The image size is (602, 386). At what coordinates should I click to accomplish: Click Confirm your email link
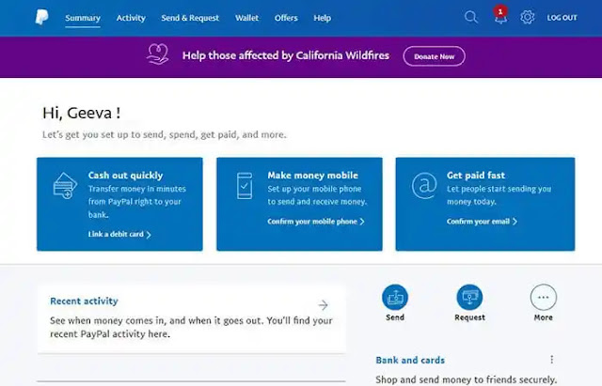482,222
